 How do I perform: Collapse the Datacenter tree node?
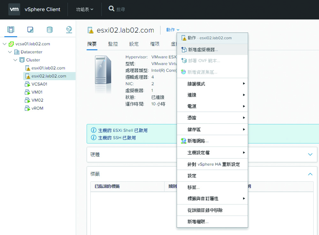[10, 52]
